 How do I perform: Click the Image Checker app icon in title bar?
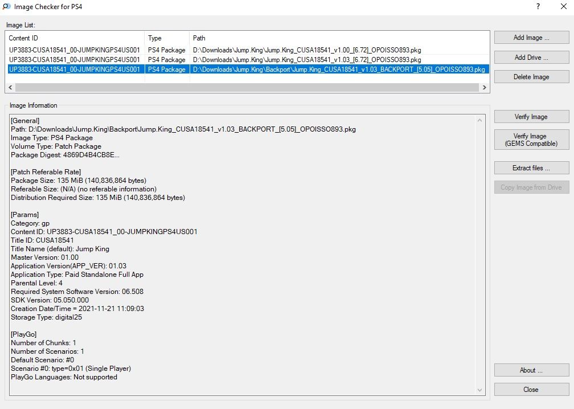[x=6, y=7]
